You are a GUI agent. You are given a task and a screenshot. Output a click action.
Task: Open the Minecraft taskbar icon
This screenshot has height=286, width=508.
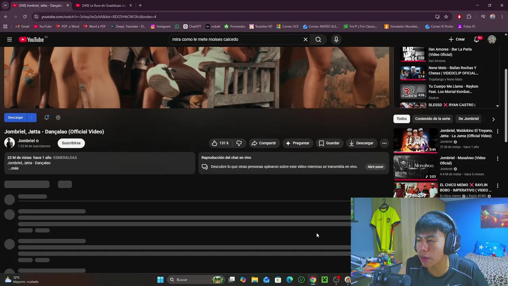[x=325, y=280]
